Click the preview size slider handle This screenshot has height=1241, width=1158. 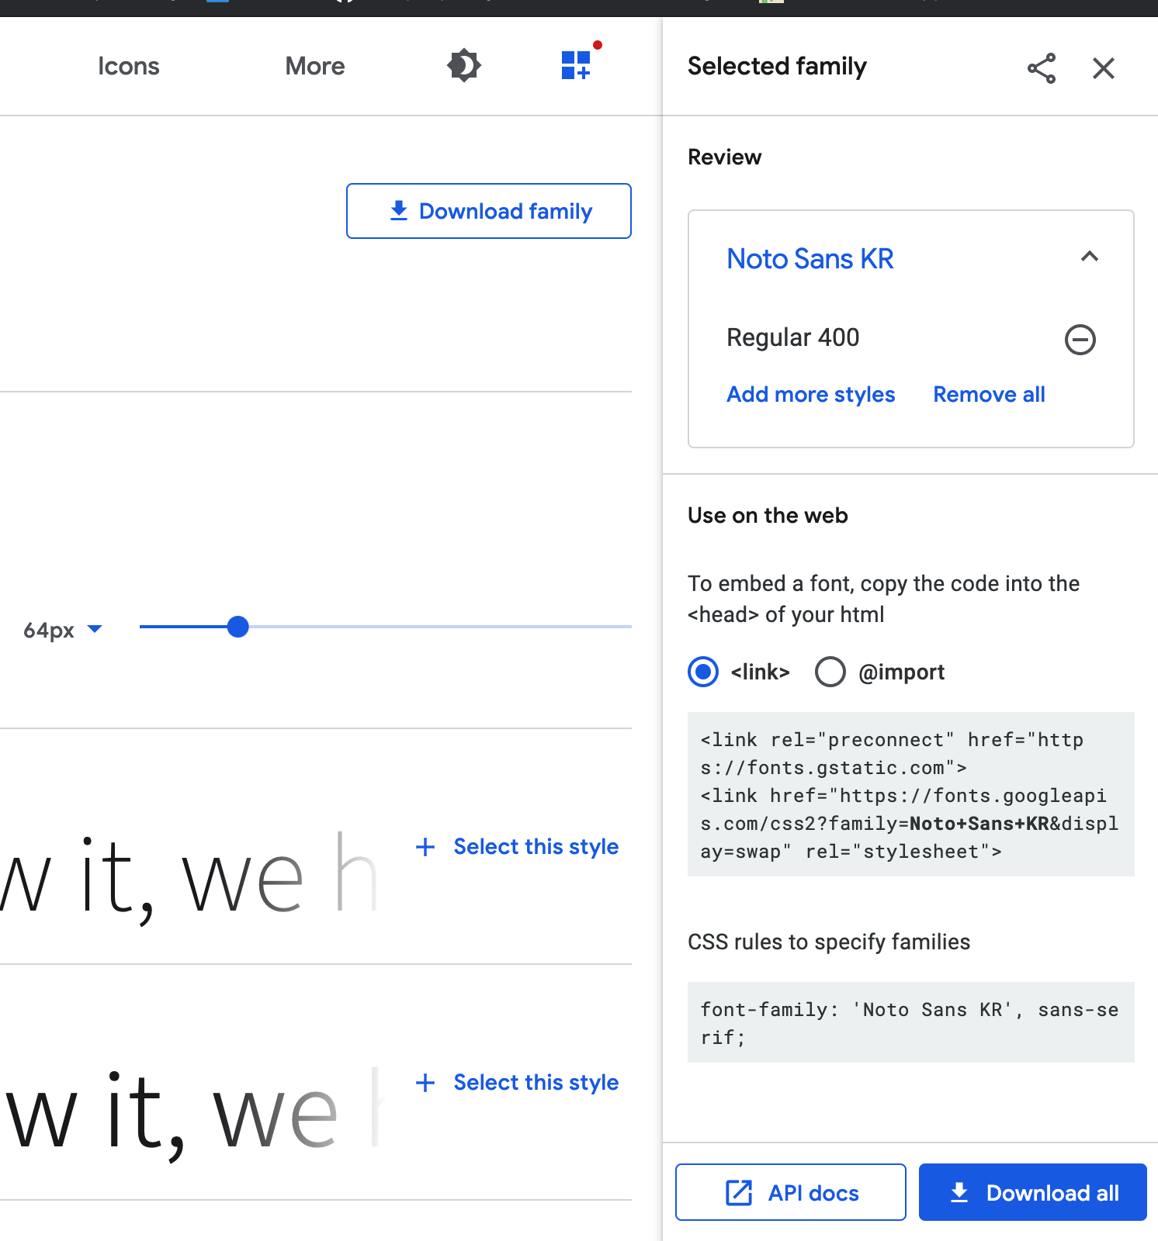238,627
